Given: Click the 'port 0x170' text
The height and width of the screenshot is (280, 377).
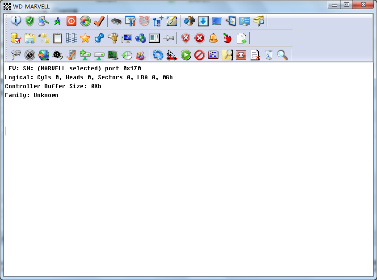Looking at the screenshot, I should pyautogui.click(x=123, y=68).
